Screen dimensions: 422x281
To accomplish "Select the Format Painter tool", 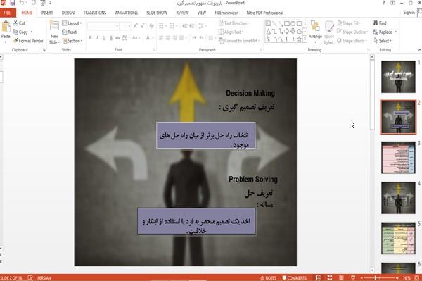I will [x=28, y=41].
